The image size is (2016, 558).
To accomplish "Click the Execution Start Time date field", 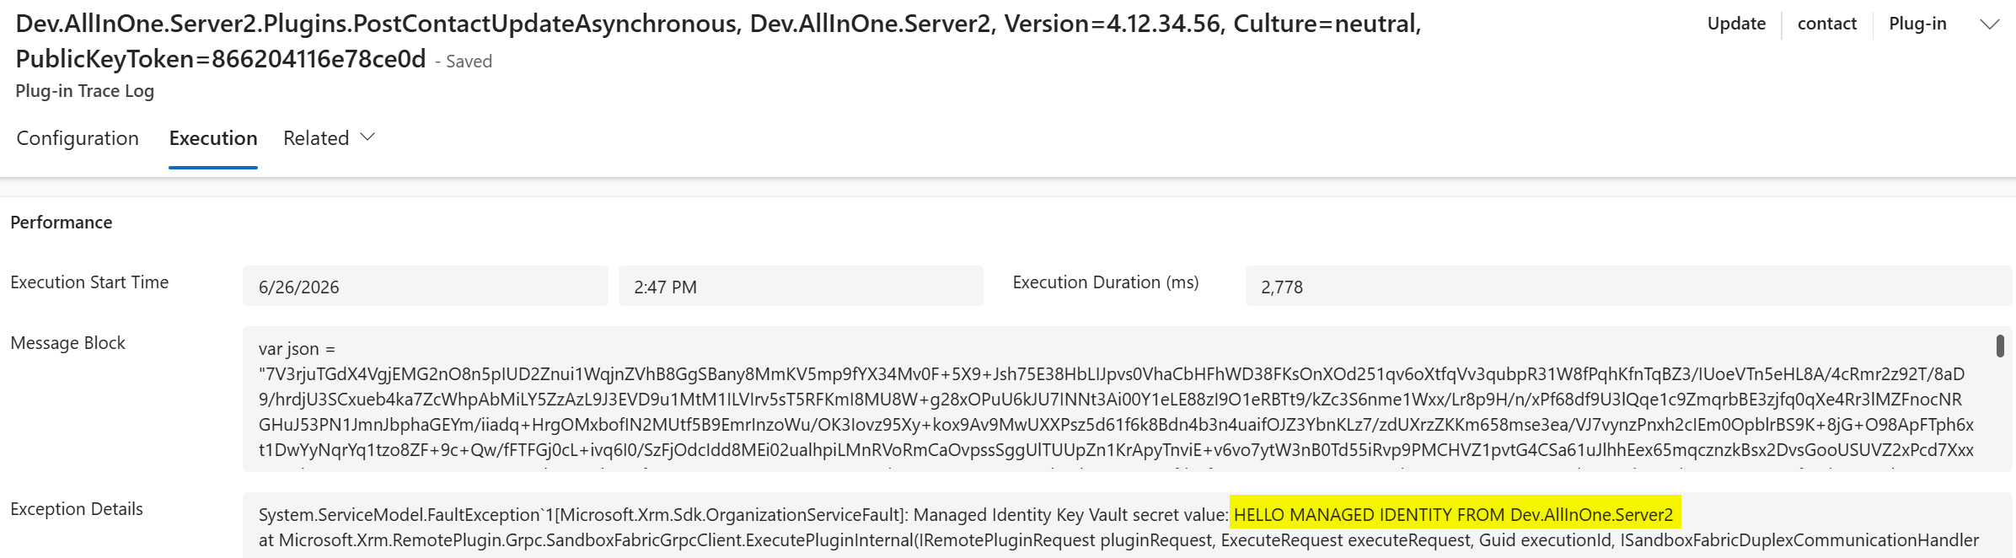I will 425,287.
